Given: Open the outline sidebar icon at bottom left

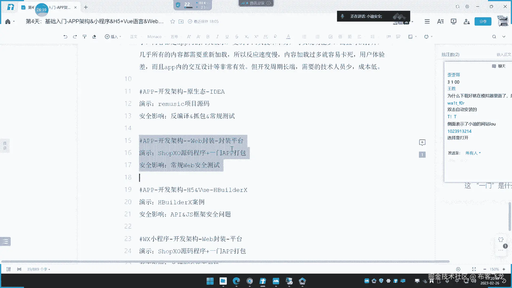Looking at the screenshot, I should click(x=6, y=242).
